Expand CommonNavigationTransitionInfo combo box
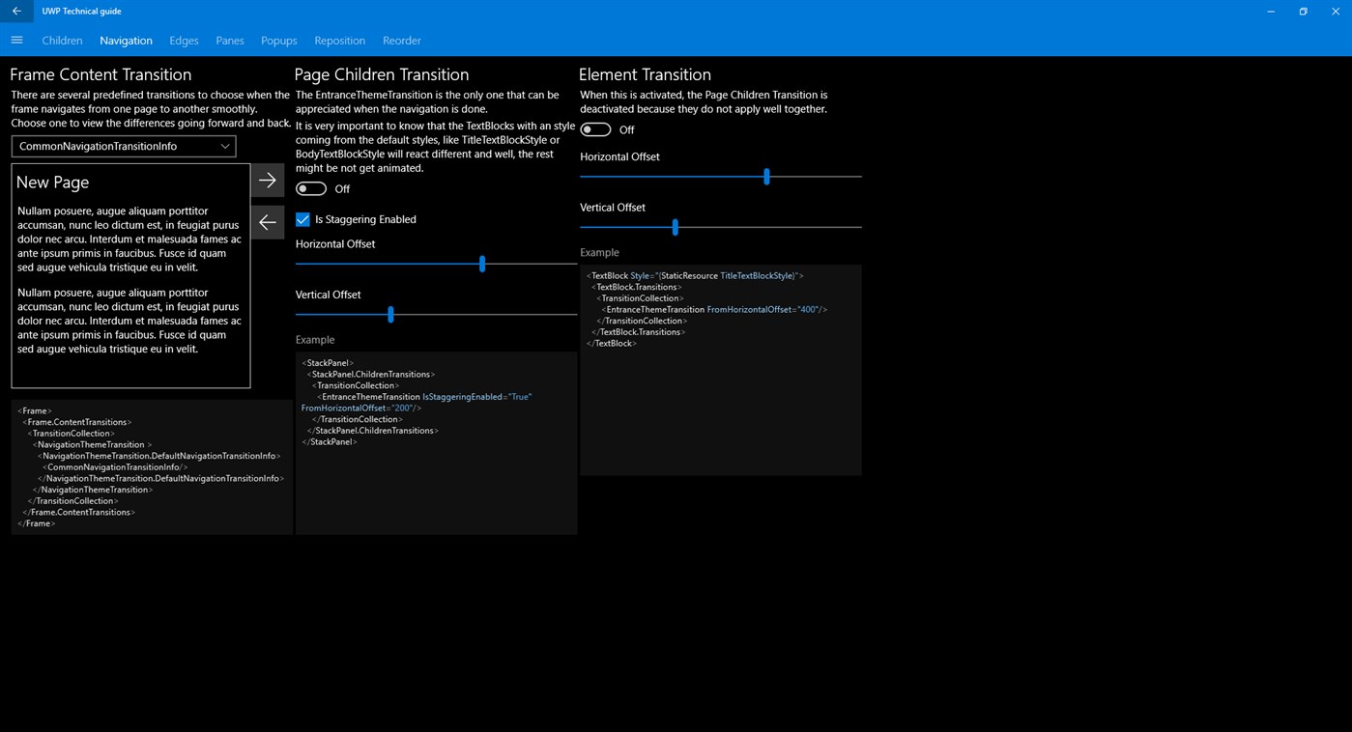Viewport: 1352px width, 732px height. [x=124, y=146]
